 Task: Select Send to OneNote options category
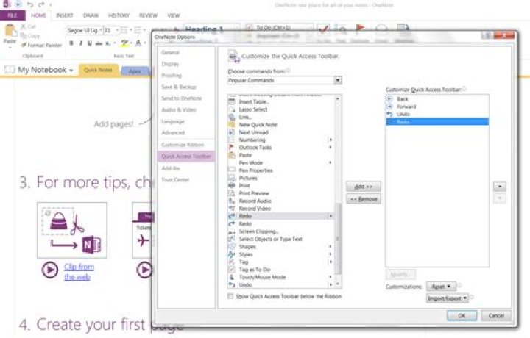pyautogui.click(x=181, y=98)
